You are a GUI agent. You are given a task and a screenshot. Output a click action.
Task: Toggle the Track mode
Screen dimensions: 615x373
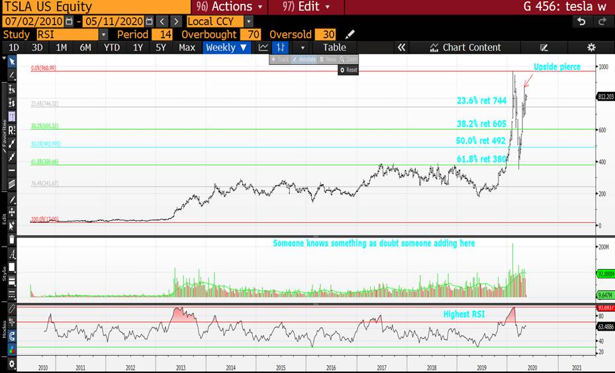280,59
